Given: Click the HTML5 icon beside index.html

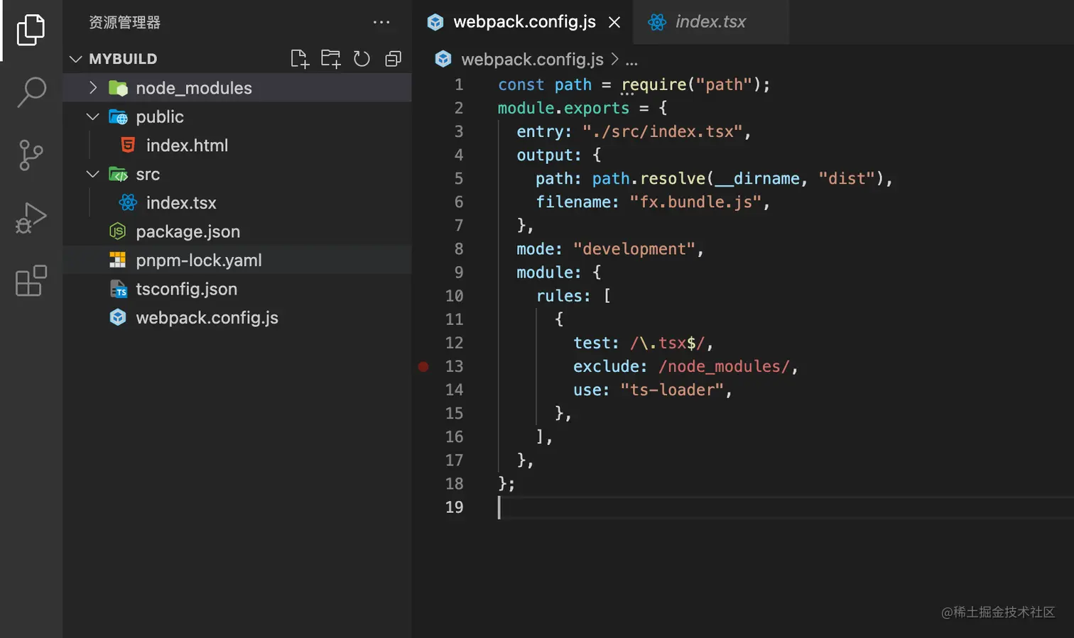Looking at the screenshot, I should click(x=129, y=145).
